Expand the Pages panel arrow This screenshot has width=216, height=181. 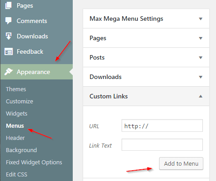[201, 38]
